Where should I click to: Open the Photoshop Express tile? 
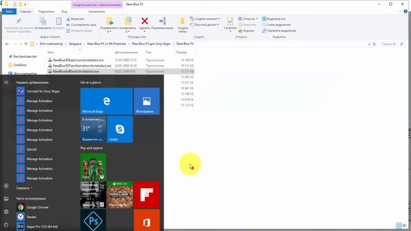pos(93,220)
